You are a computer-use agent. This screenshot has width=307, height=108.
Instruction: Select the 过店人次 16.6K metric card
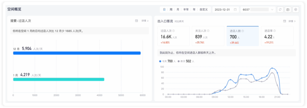point(173,36)
